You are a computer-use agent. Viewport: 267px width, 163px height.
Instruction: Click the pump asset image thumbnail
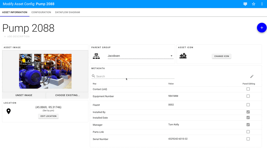click(x=45, y=71)
